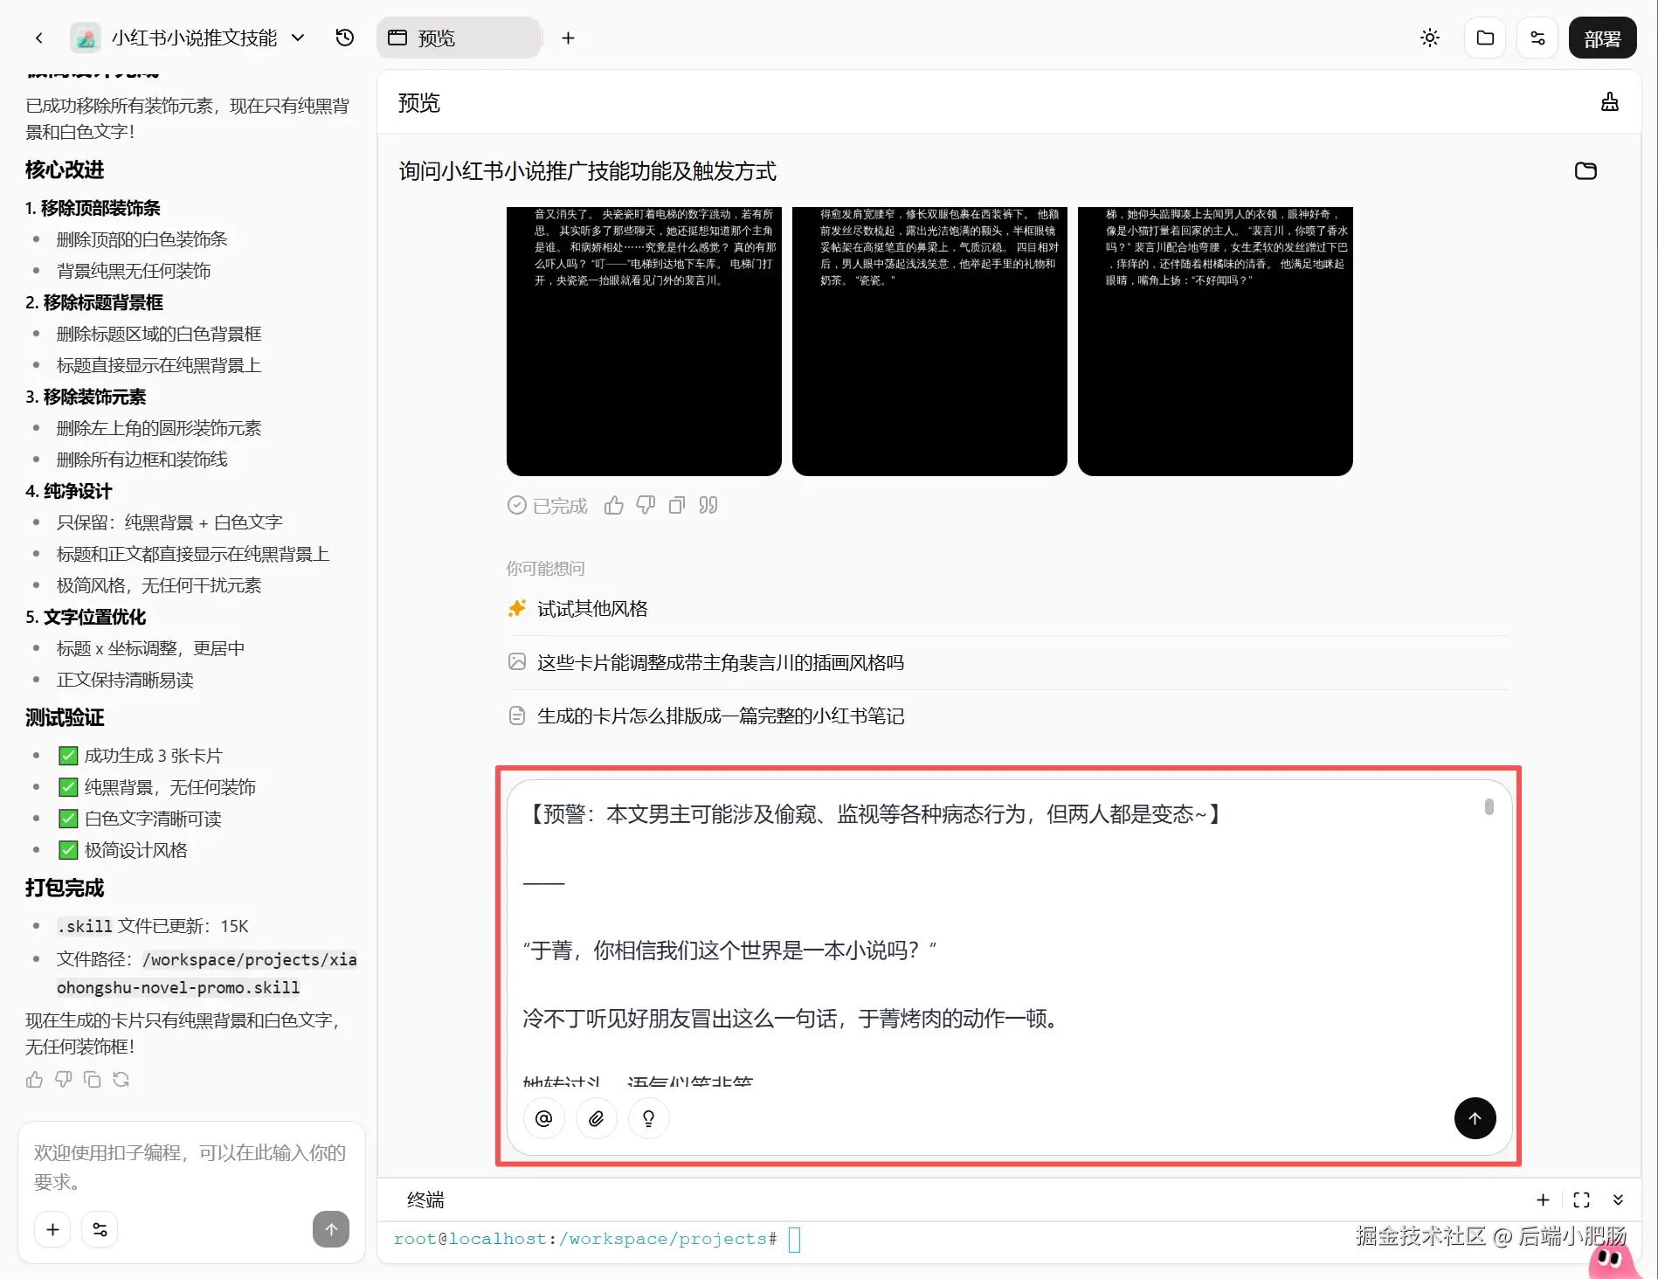Send message with the black arrow button

pyautogui.click(x=1475, y=1118)
